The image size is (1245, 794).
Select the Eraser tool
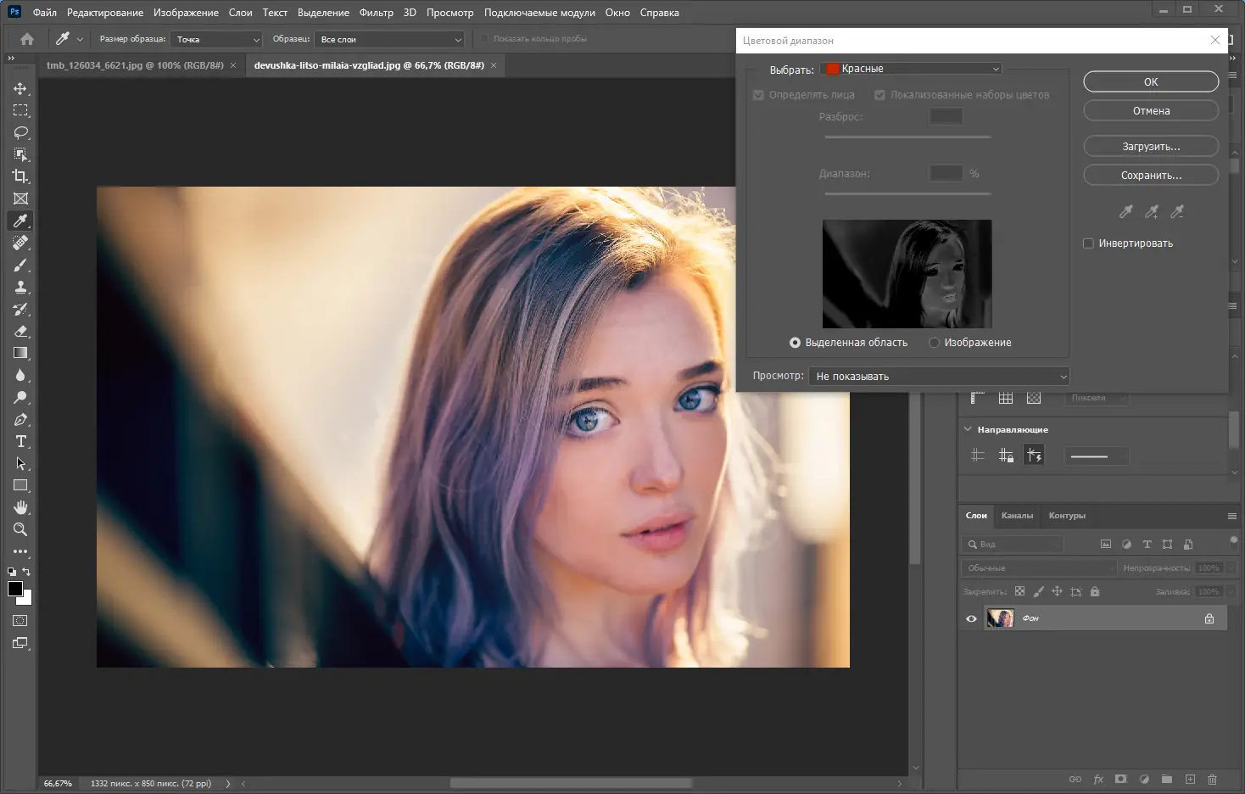coord(20,332)
